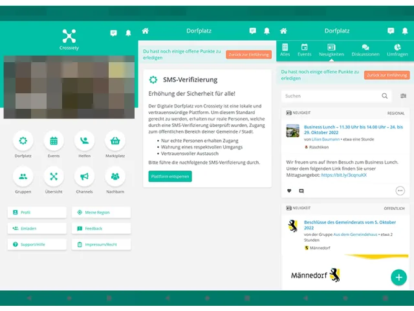This screenshot has height=311, width=414.
Task: Open group link Aus dem Gemeindehaus
Action: pos(355,235)
